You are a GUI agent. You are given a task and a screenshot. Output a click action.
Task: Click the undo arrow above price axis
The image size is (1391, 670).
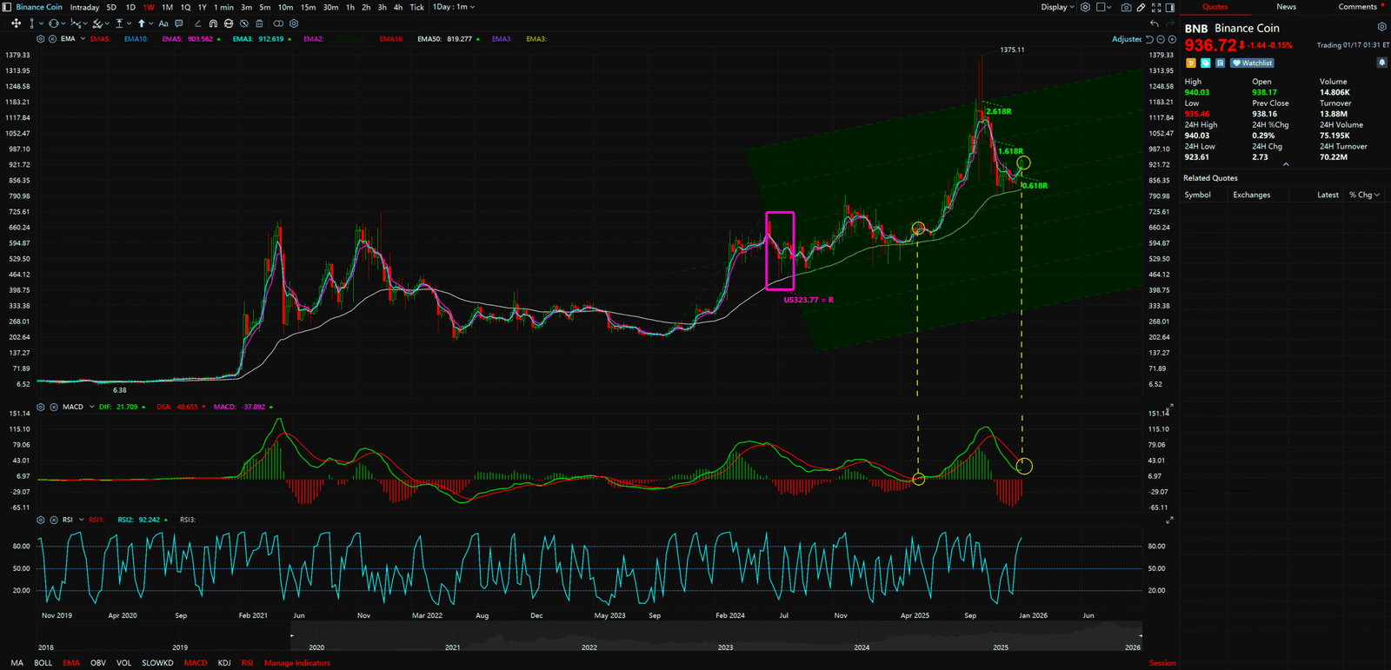click(x=1155, y=23)
